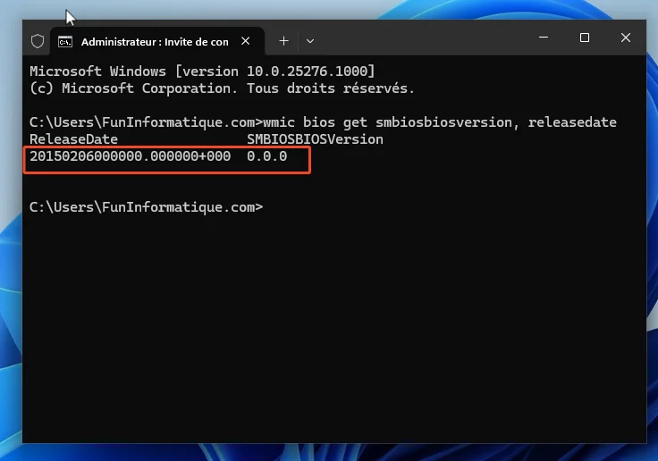
Task: Click the BIOS version value 0.0.0
Action: (x=266, y=156)
